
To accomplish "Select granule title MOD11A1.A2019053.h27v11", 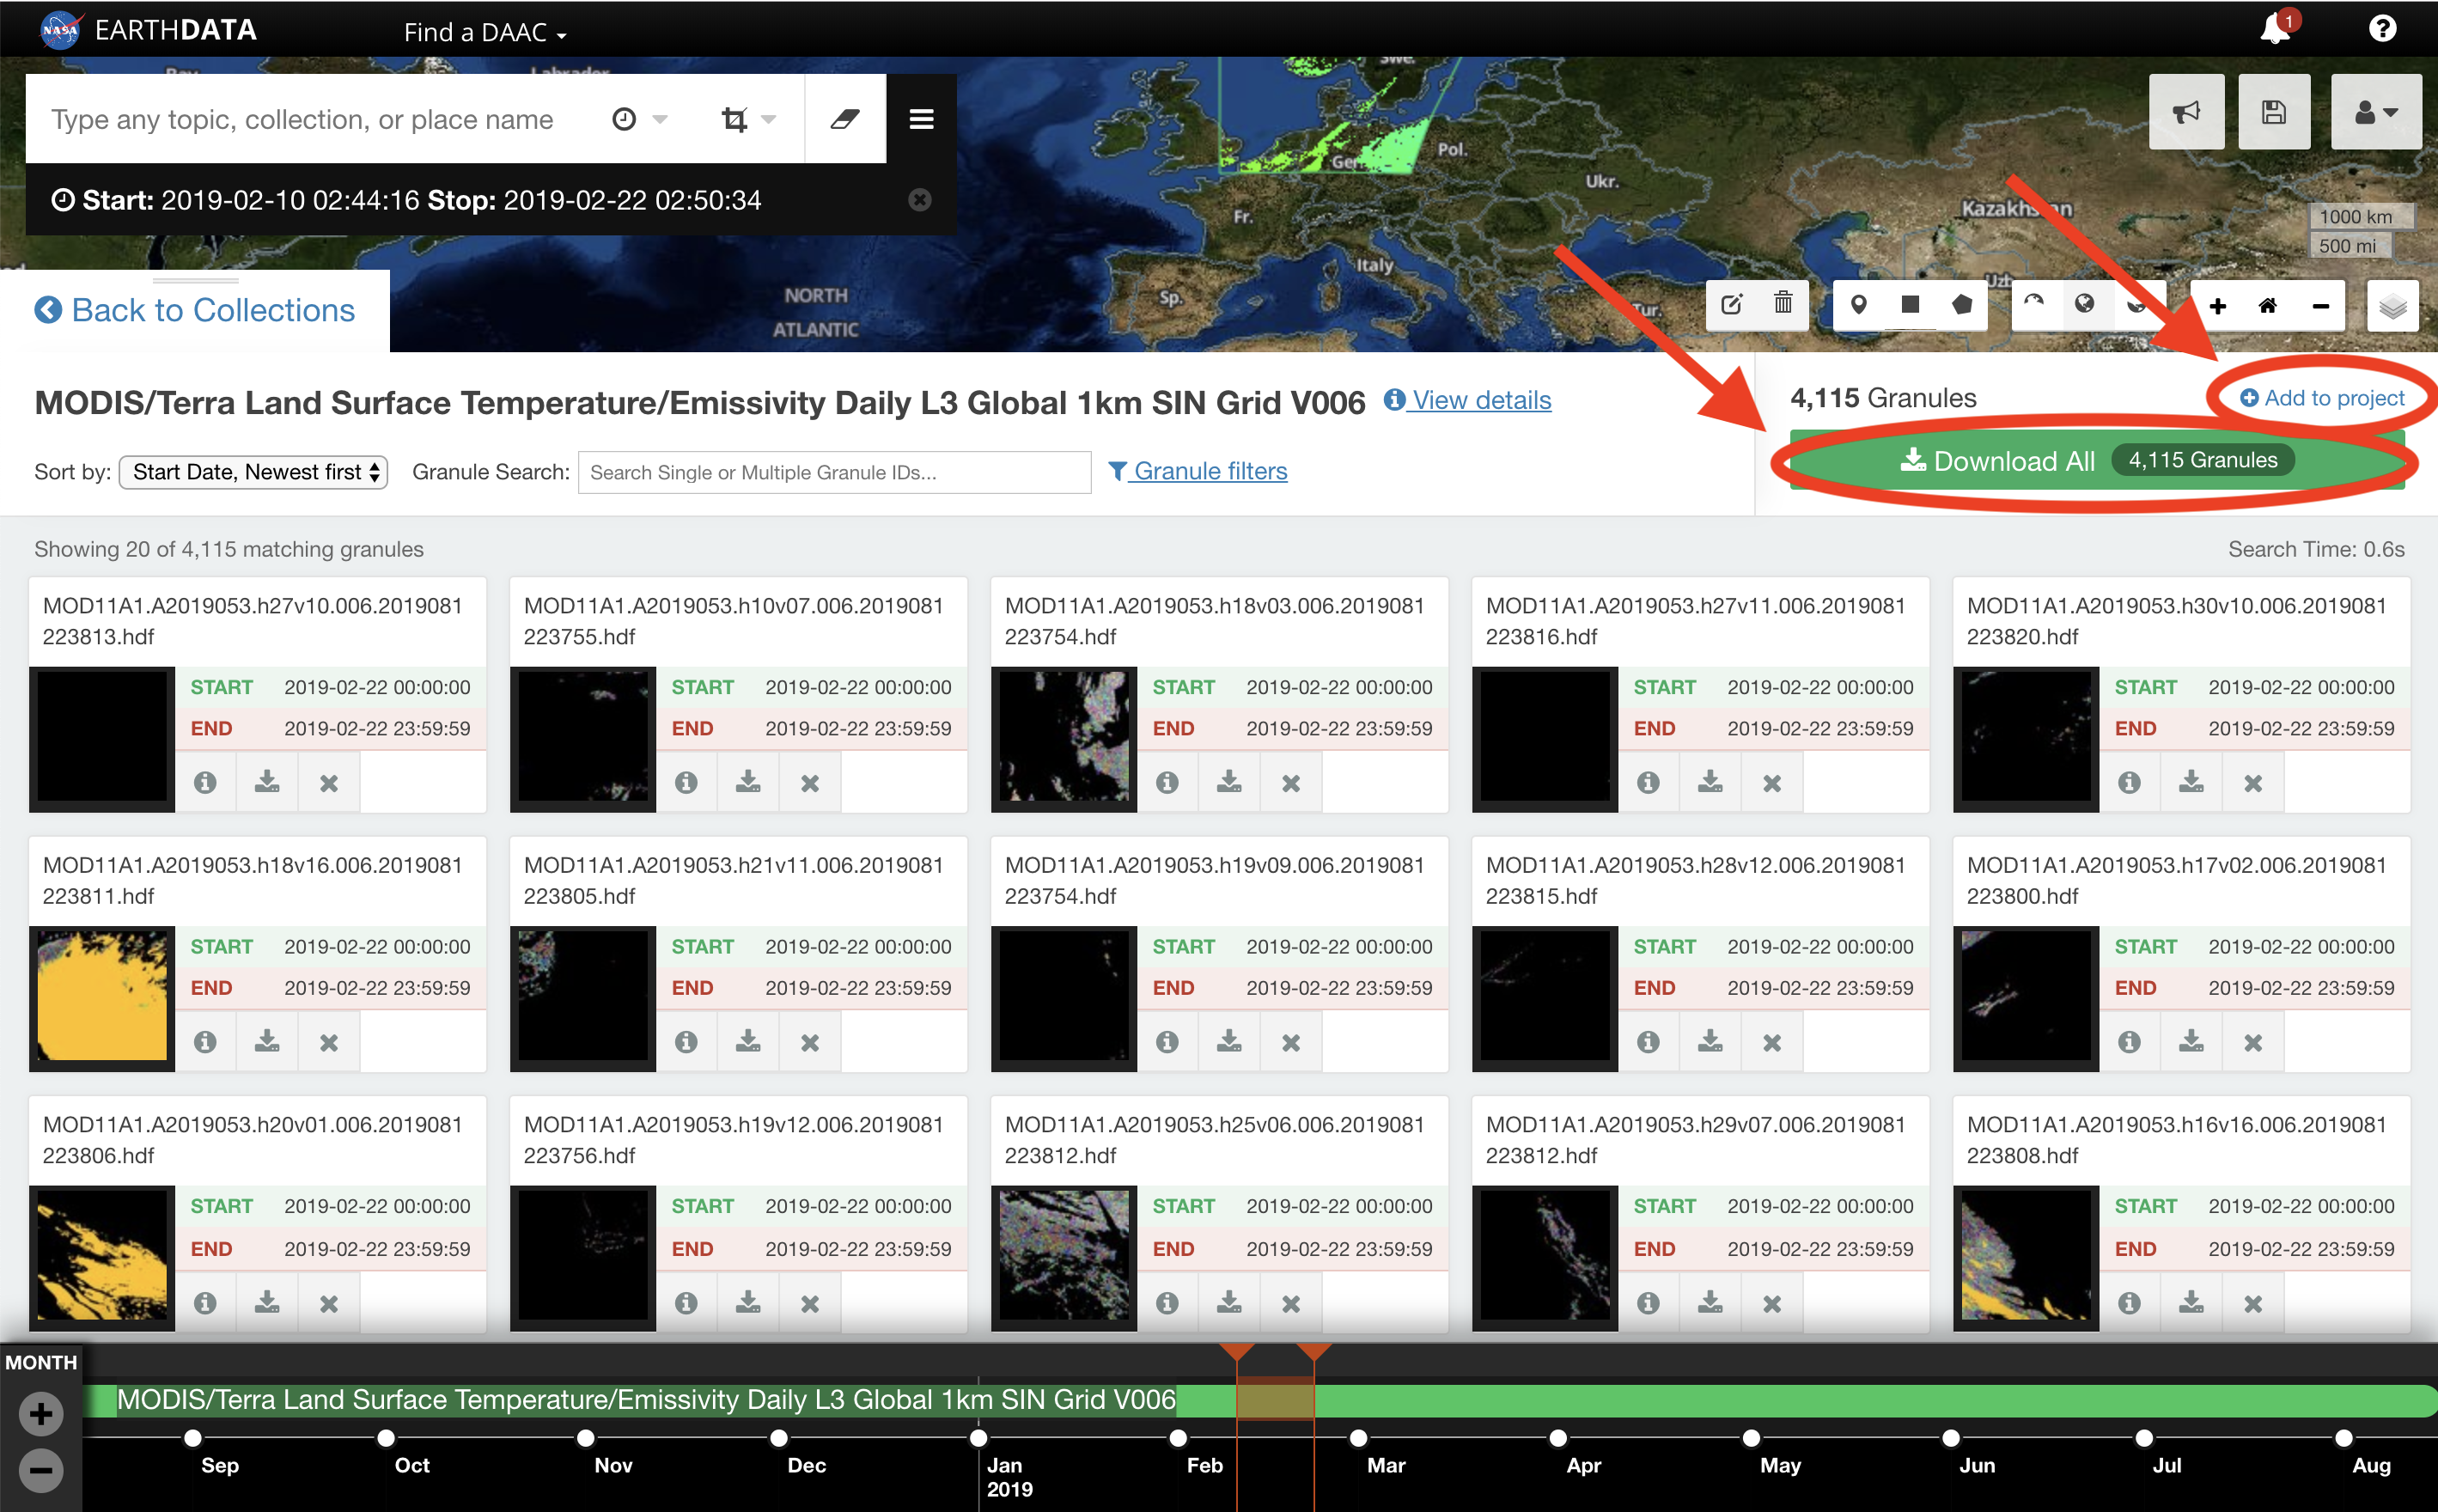I will 1696,621.
